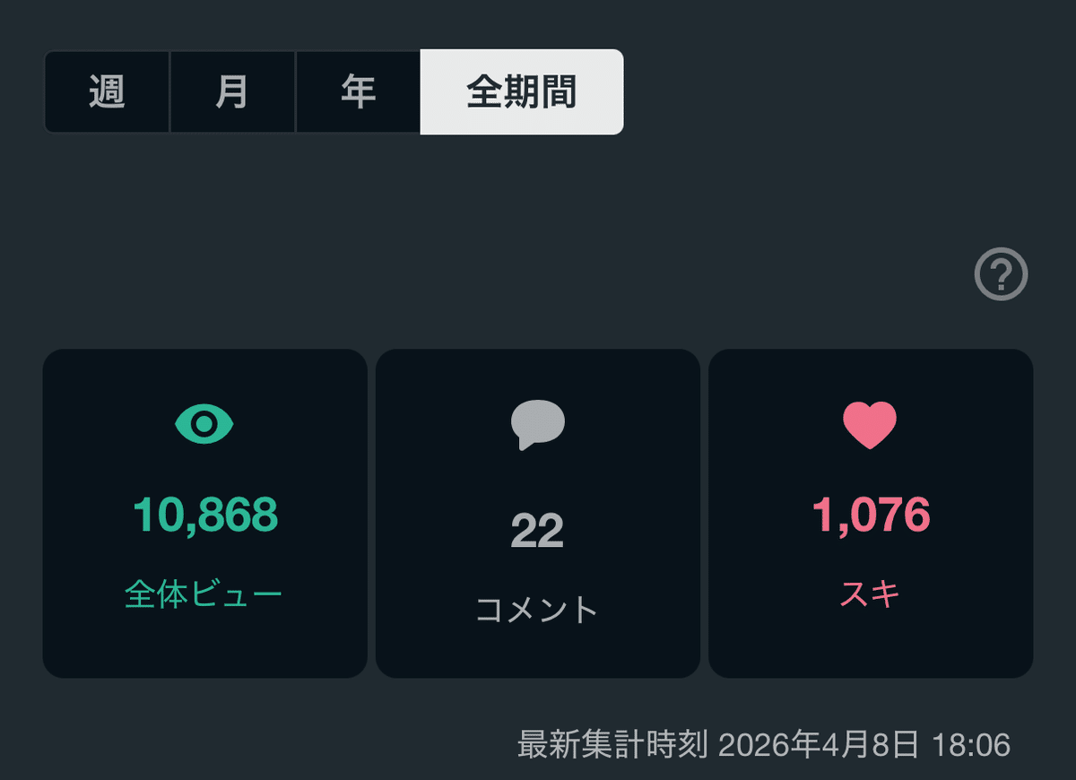This screenshot has height=780, width=1076.
Task: Click the 2026年4月8日 date text
Action: [819, 744]
